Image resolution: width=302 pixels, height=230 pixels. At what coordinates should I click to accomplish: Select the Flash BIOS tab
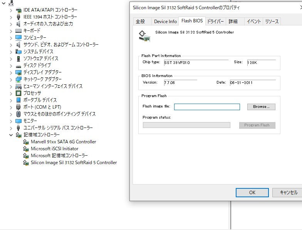point(192,21)
